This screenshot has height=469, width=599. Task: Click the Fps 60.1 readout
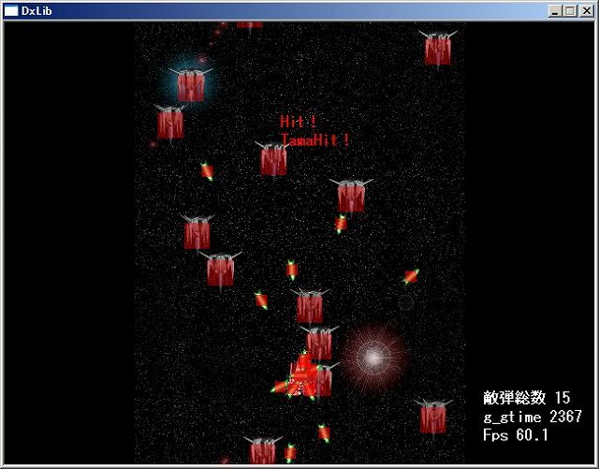tap(515, 435)
